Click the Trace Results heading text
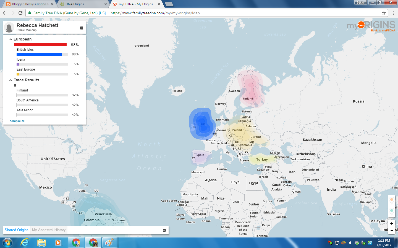398x248 pixels. [26, 80]
